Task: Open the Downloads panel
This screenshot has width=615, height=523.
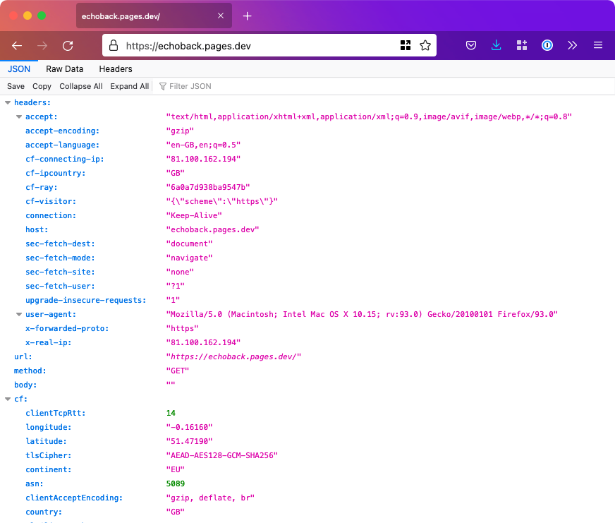Action: point(496,44)
